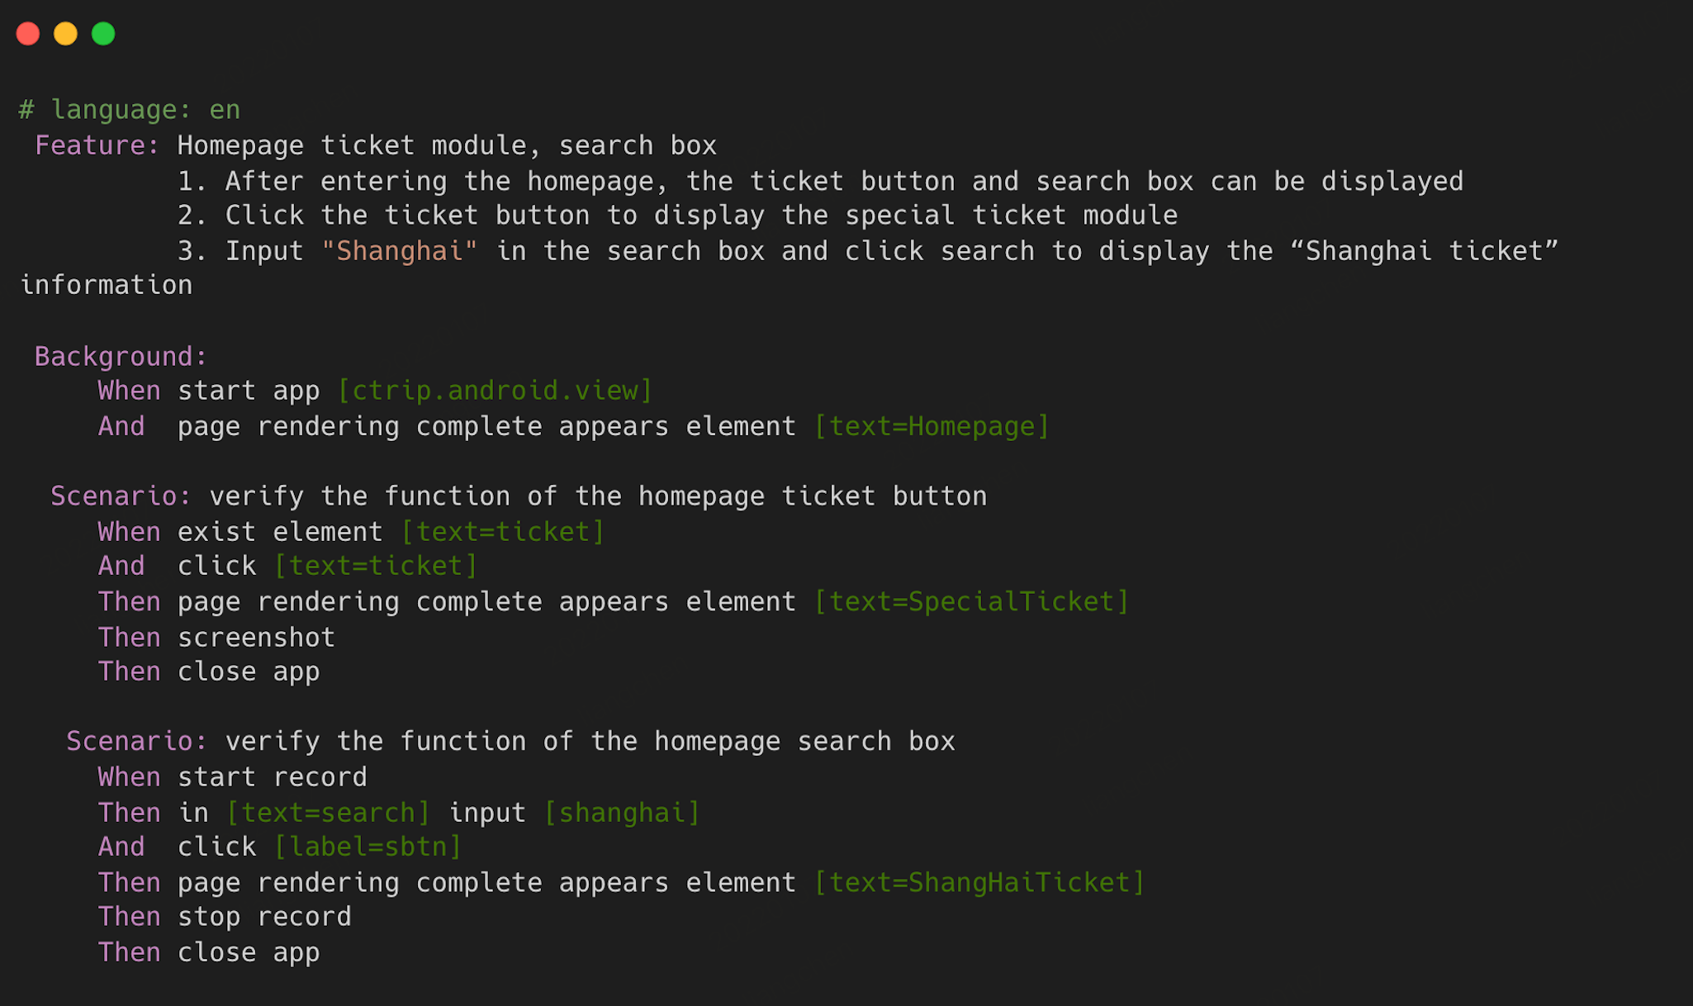Viewport: 1693px width, 1006px height.
Task: Click the '# language: en' comment line
Action: tap(130, 110)
